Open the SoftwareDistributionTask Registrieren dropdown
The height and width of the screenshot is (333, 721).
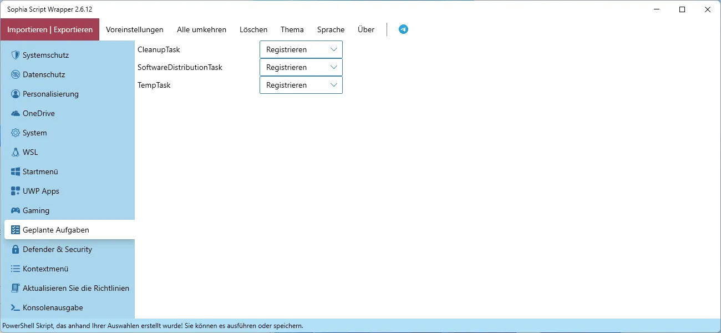pos(301,67)
